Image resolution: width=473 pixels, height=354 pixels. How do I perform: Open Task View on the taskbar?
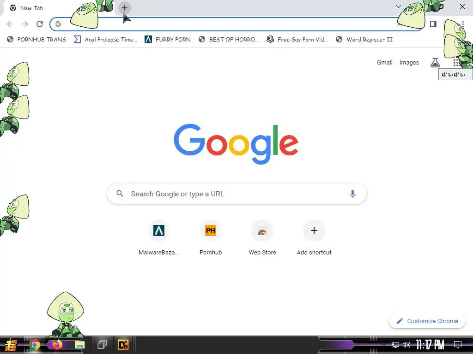102,345
